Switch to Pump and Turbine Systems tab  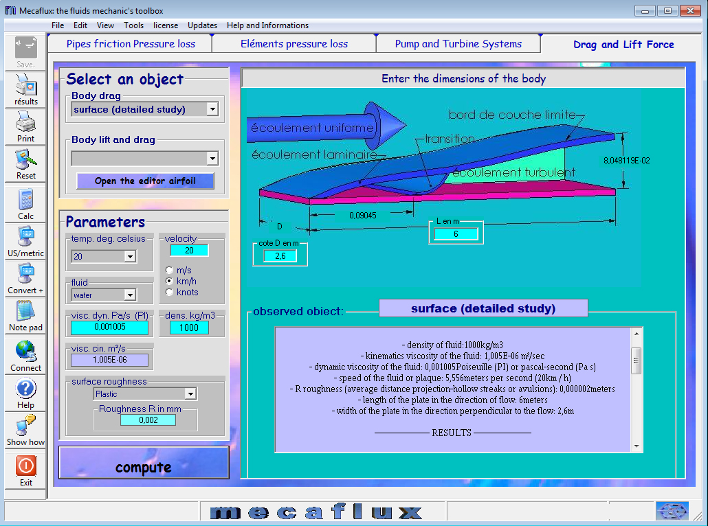coord(458,44)
